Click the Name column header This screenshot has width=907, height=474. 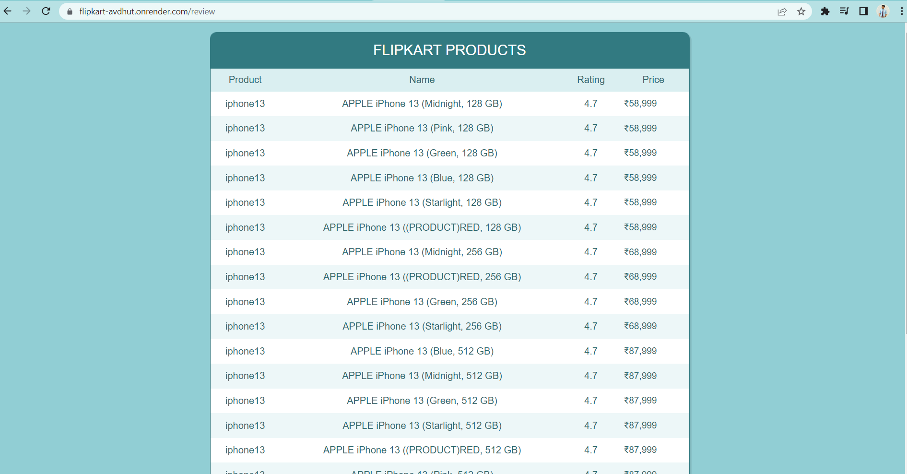(x=422, y=80)
